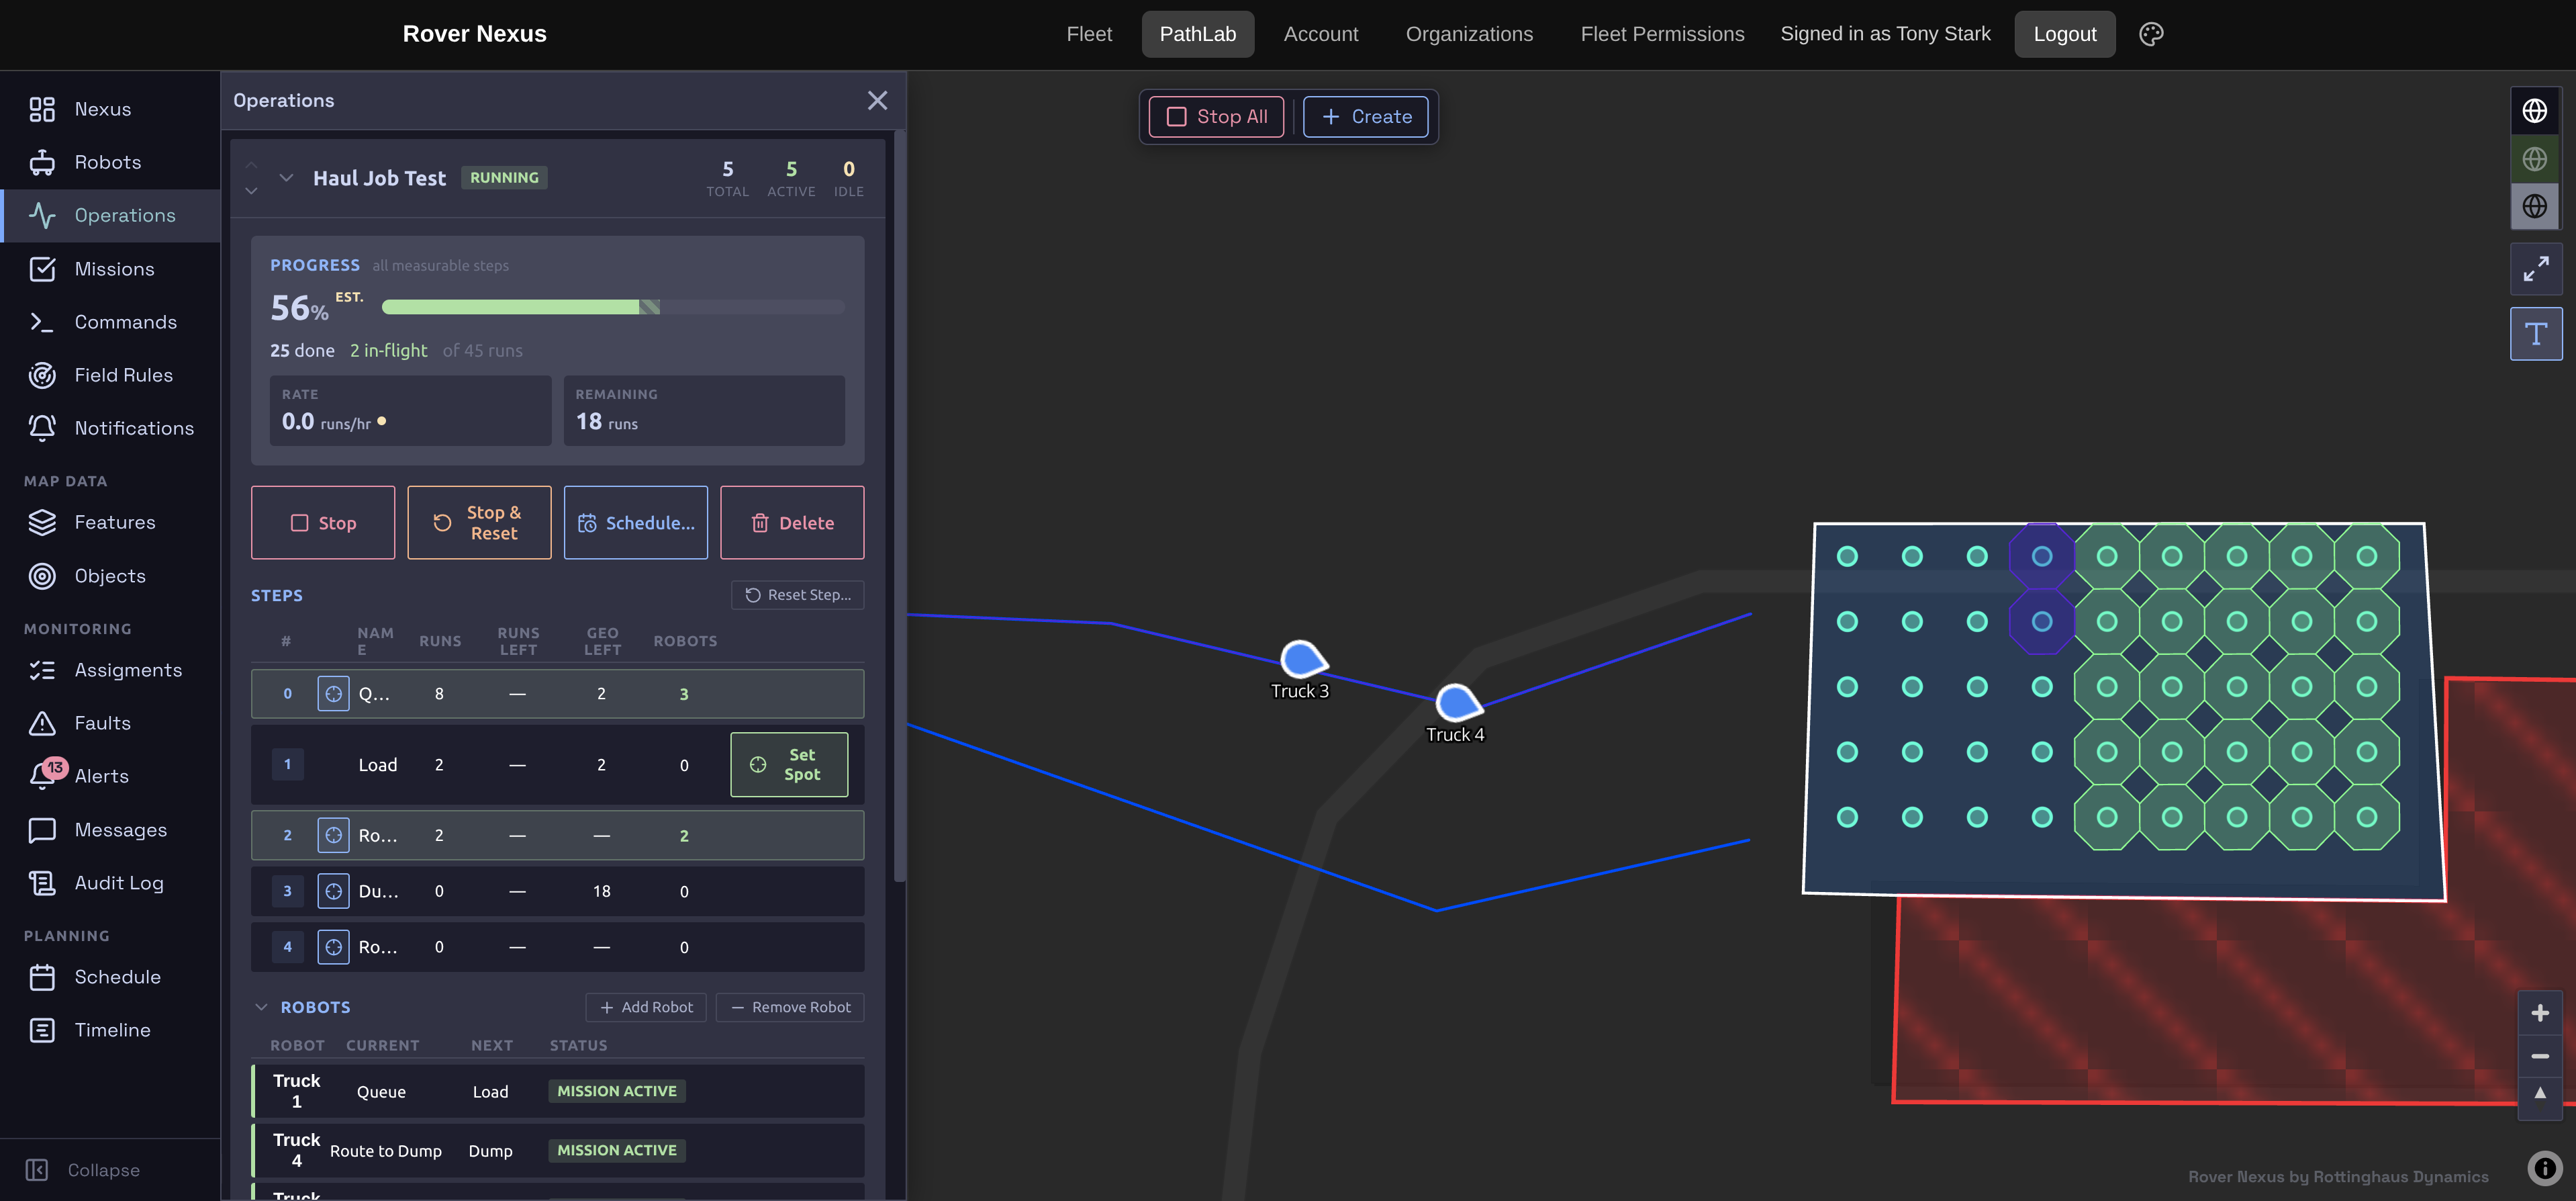
Task: Open the planning Schedule page
Action: coord(110,977)
